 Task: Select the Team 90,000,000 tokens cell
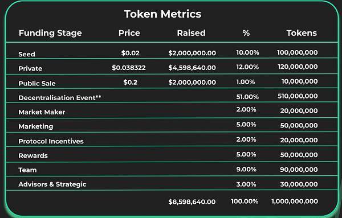(x=299, y=170)
